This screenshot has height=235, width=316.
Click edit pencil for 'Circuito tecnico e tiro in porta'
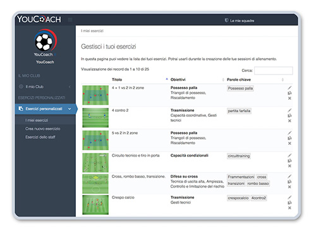[289, 155]
